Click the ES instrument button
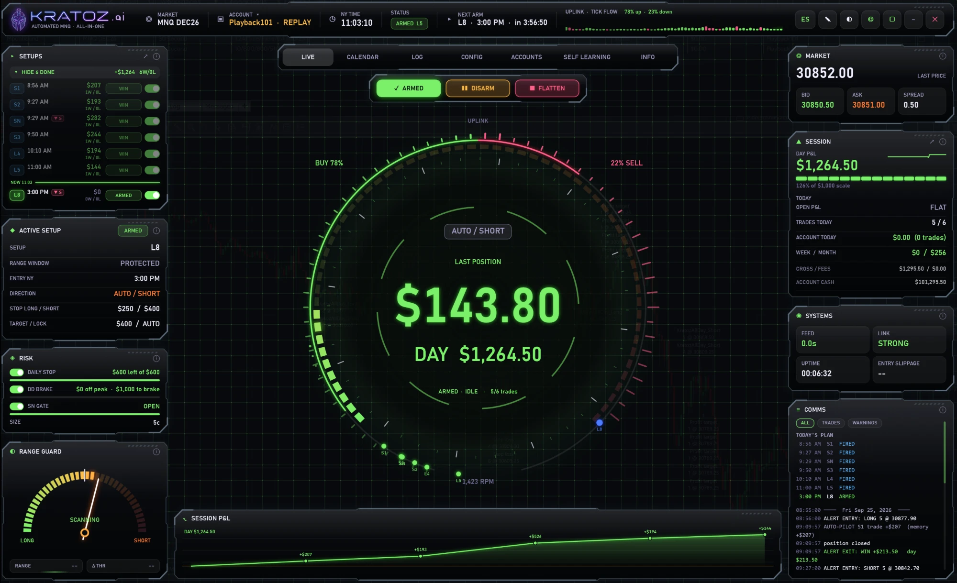This screenshot has height=583, width=957. click(805, 20)
